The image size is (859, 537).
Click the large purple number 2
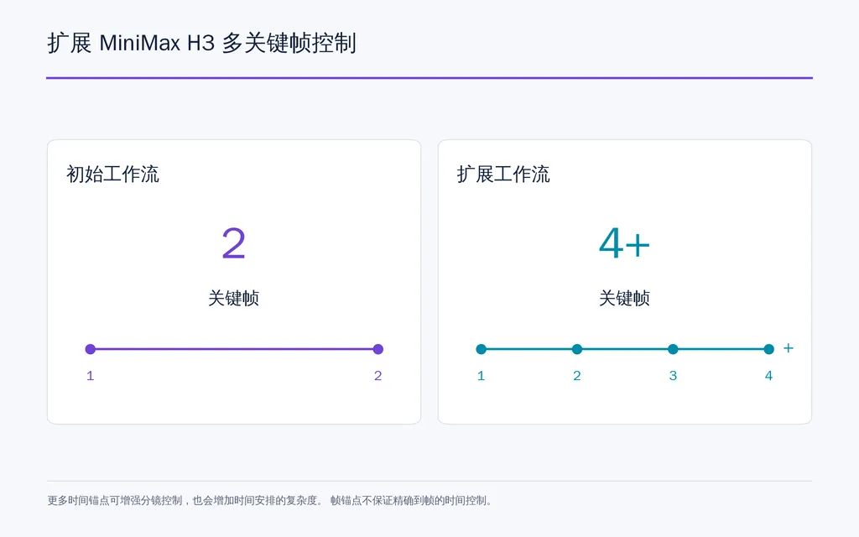pos(233,243)
